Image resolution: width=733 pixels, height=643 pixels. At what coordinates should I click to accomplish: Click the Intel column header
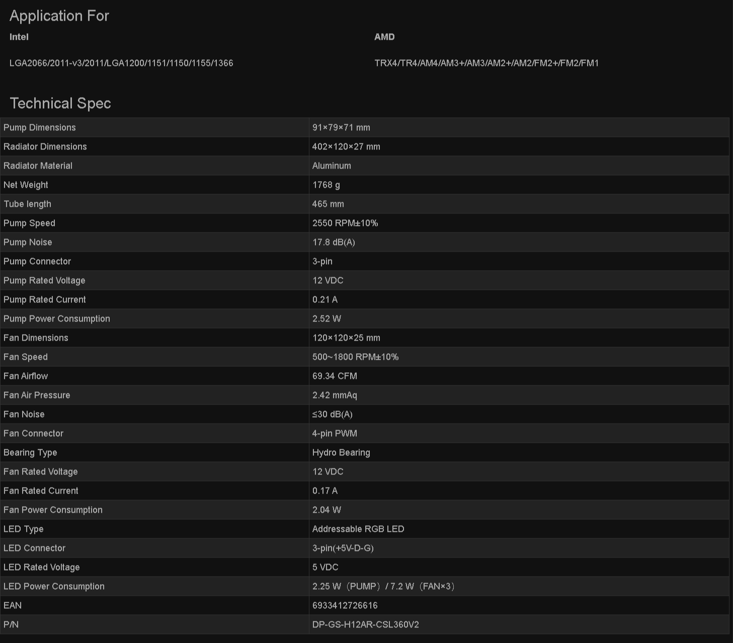[19, 37]
